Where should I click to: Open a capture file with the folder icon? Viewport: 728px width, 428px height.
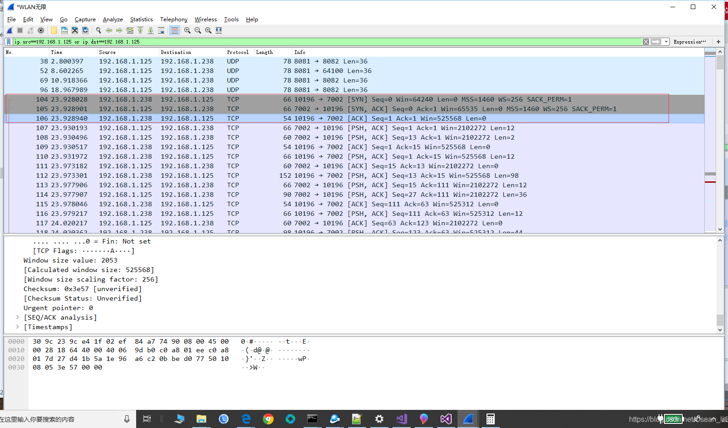54,30
